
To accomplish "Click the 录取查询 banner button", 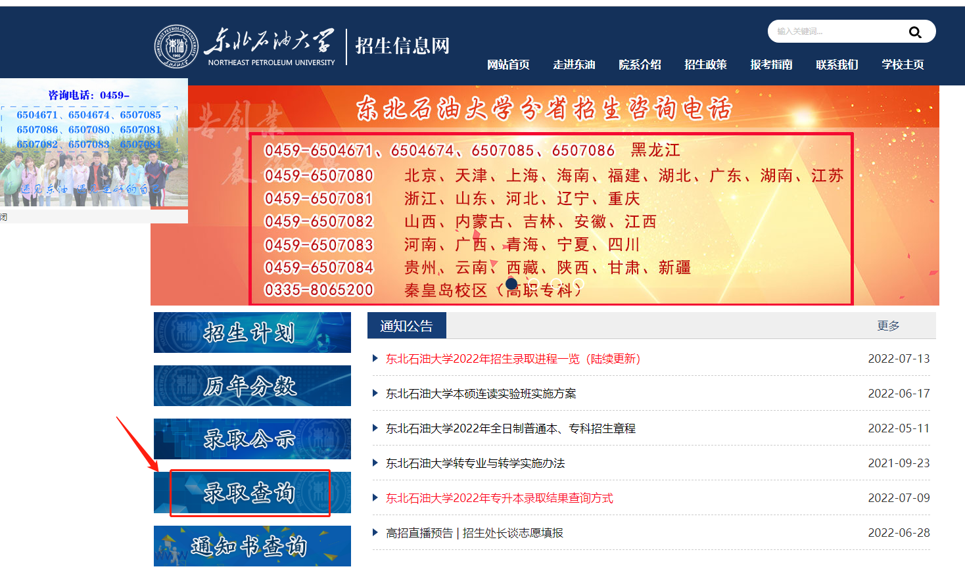I will coord(252,493).
